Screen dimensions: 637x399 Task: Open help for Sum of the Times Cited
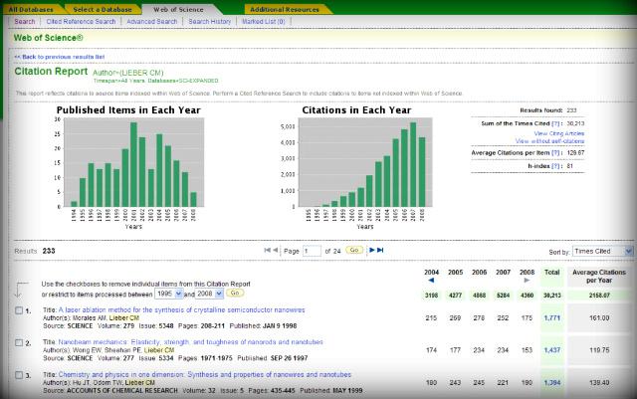555,123
